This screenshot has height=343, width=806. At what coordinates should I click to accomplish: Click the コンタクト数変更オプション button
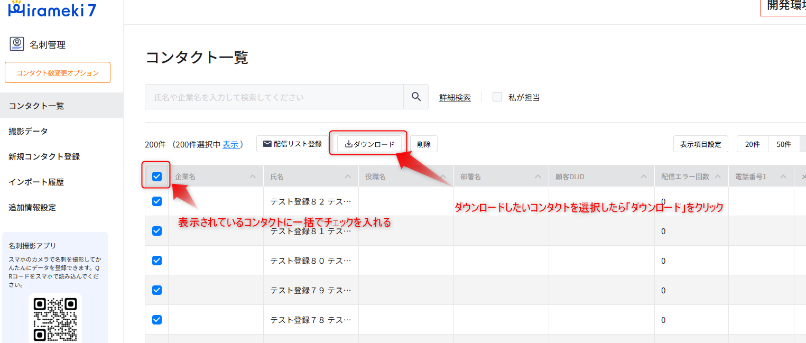(58, 73)
